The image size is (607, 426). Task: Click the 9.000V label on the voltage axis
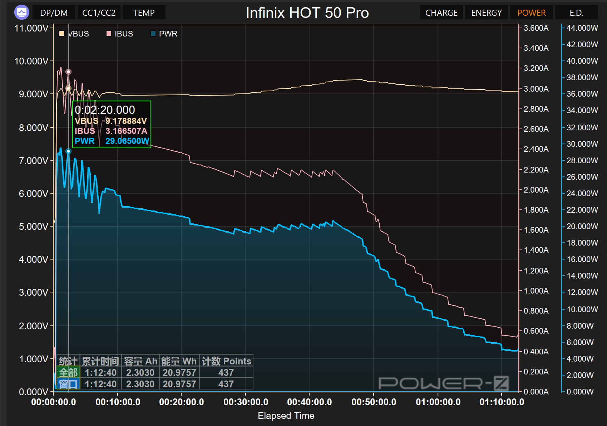[33, 94]
